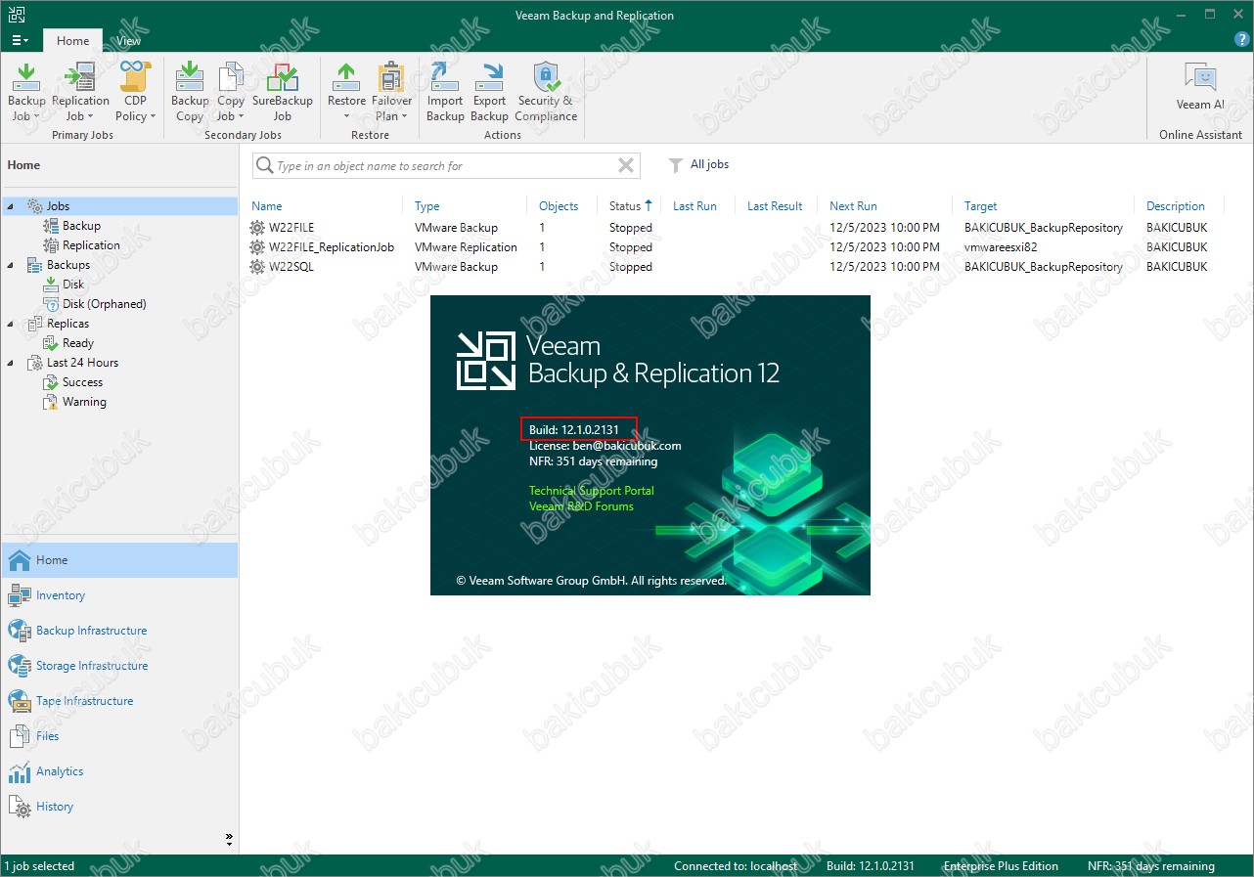Expand navigation pane overflow chevron
The image size is (1254, 877).
coord(229,838)
